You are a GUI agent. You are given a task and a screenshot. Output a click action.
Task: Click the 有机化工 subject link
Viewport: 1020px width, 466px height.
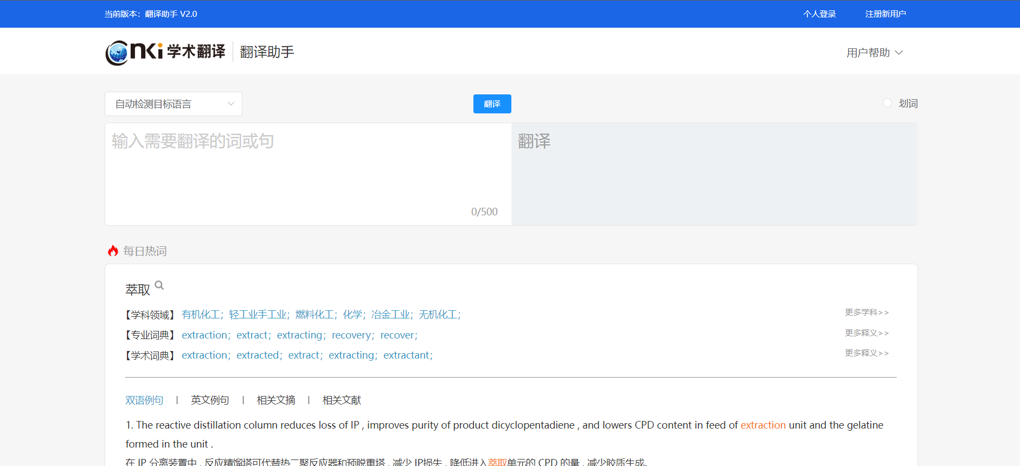pos(201,315)
